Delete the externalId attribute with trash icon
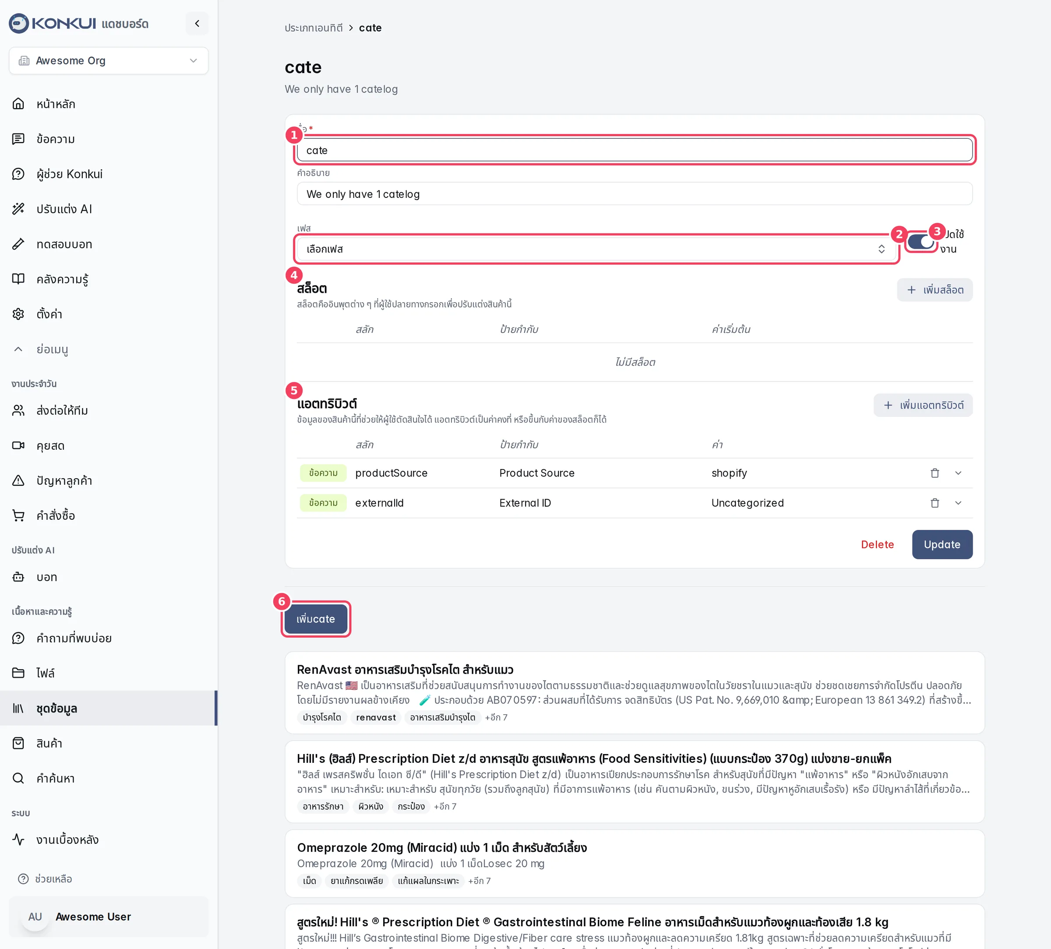1051x949 pixels. pyautogui.click(x=935, y=503)
